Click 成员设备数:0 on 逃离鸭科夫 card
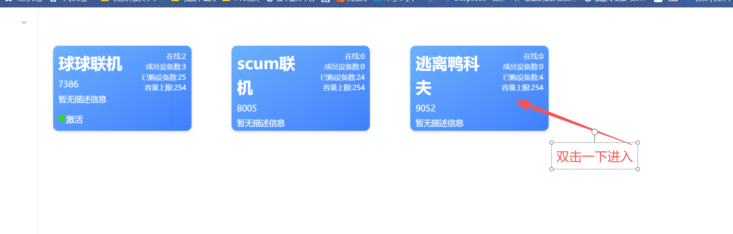 (523, 67)
